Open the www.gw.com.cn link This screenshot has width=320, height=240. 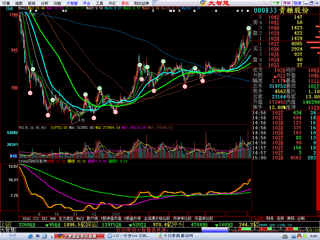click(x=276, y=225)
